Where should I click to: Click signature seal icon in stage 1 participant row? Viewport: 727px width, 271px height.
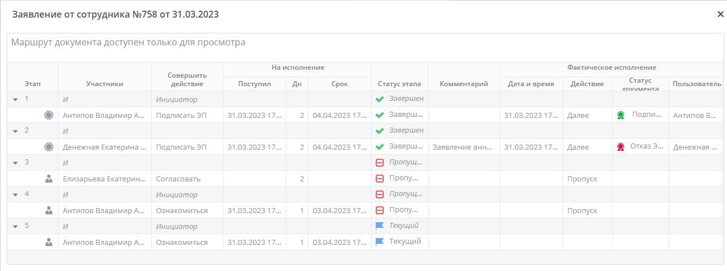[49, 115]
